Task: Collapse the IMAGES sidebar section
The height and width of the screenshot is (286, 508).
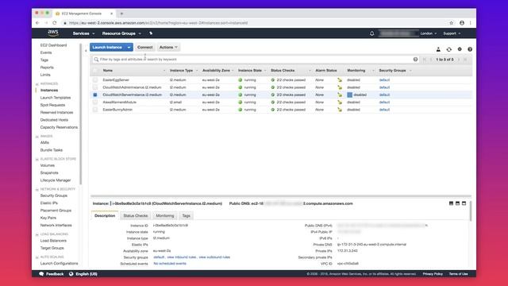Action: 37,137
